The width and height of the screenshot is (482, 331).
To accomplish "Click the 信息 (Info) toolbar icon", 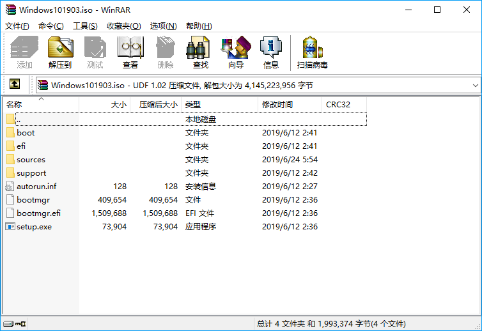I will coord(271,47).
